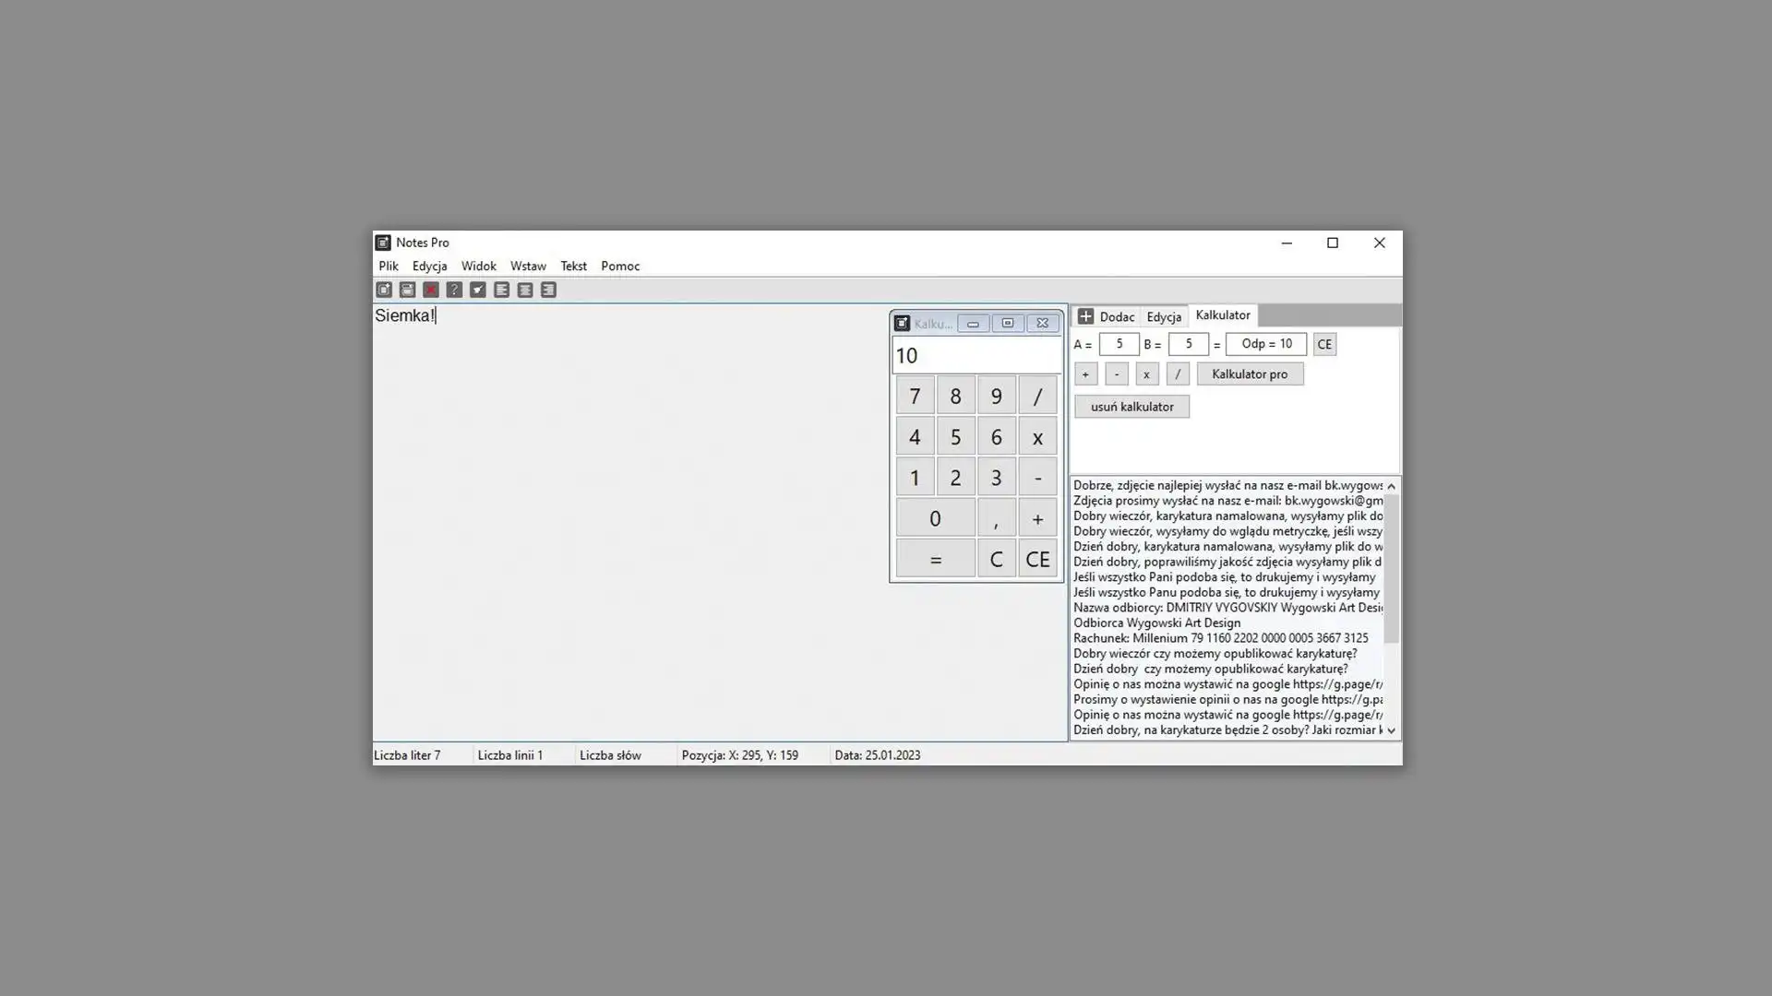The image size is (1772, 996).
Task: Click the 'usuń kalkulator' button
Action: point(1131,406)
